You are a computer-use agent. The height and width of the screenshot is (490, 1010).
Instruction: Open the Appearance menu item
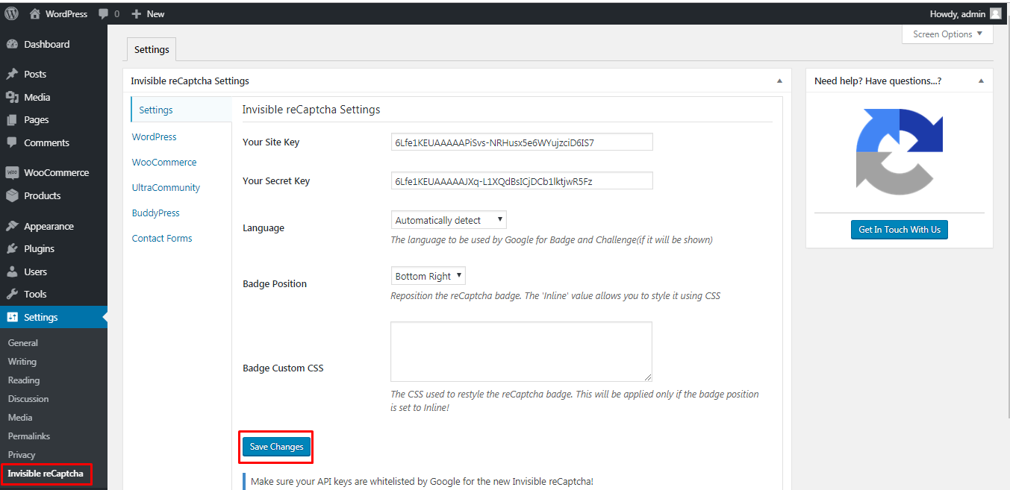tap(54, 226)
